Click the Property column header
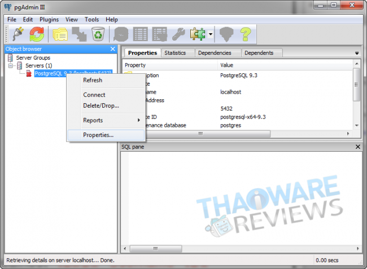 (x=170, y=65)
